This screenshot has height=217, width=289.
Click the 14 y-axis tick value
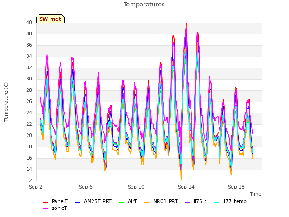pyautogui.click(x=29, y=169)
